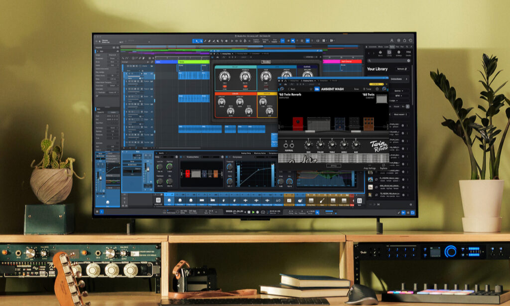Click the Refresh button in Your Library

401,69
